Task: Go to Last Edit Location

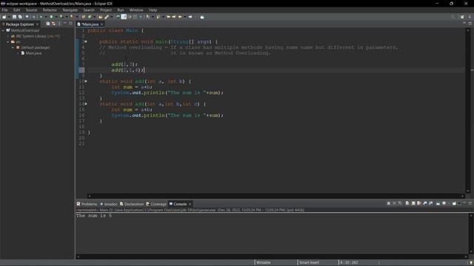Action: [168, 17]
